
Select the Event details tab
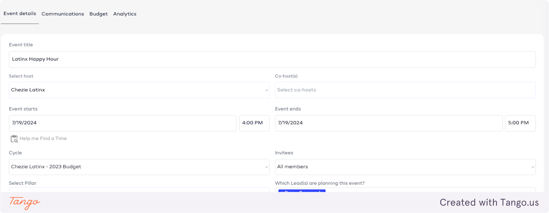(x=20, y=14)
